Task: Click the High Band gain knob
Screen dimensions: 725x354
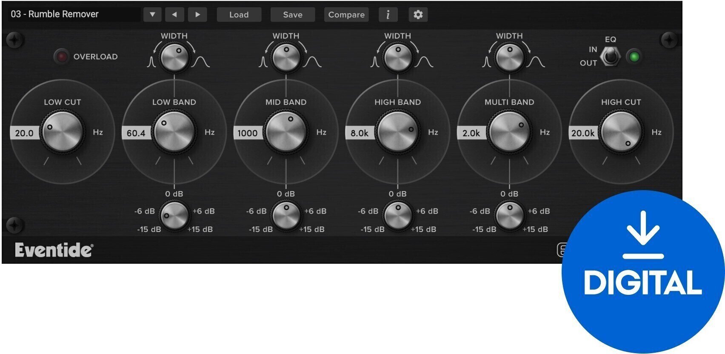Action: [x=398, y=217]
